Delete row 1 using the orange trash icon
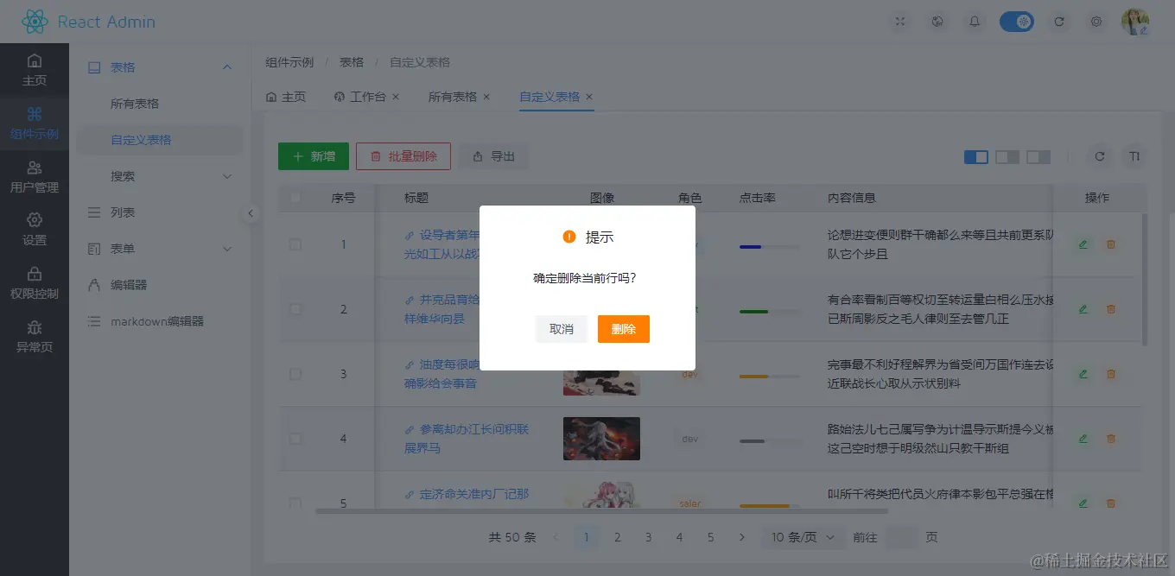This screenshot has width=1175, height=576. [1111, 244]
